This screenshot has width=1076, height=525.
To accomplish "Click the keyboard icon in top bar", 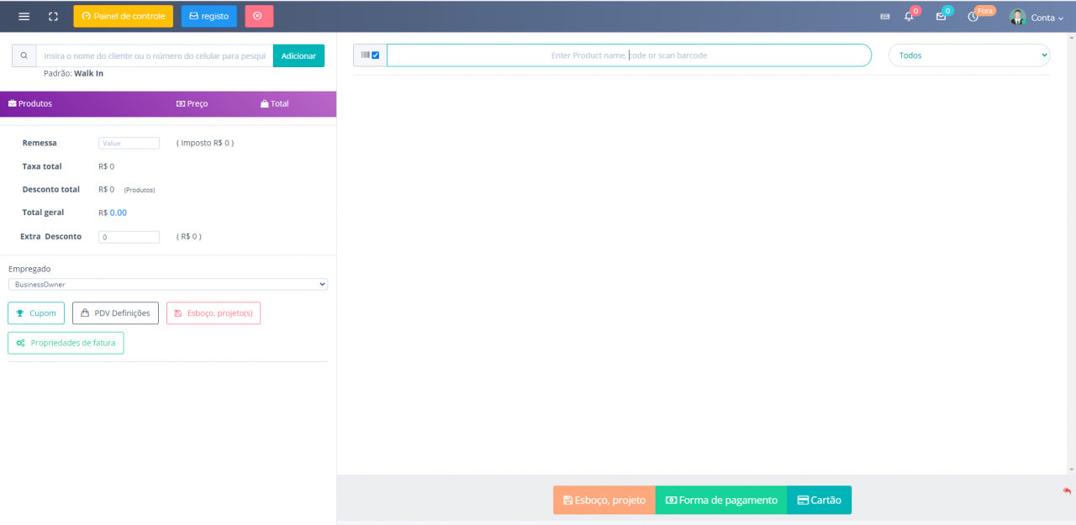I will 884,17.
